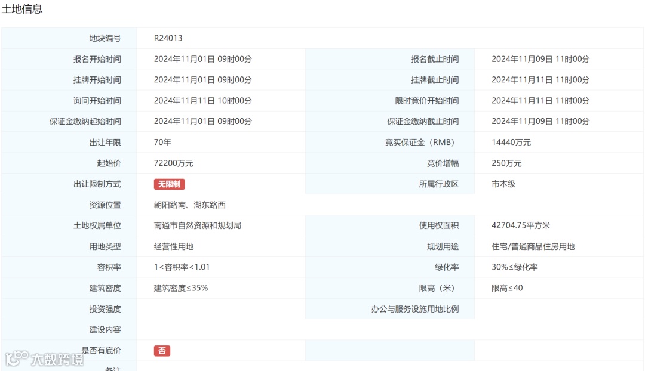Screen dimensions: 645x371
Task: Click the 资源位置 label
Action: tap(105, 205)
